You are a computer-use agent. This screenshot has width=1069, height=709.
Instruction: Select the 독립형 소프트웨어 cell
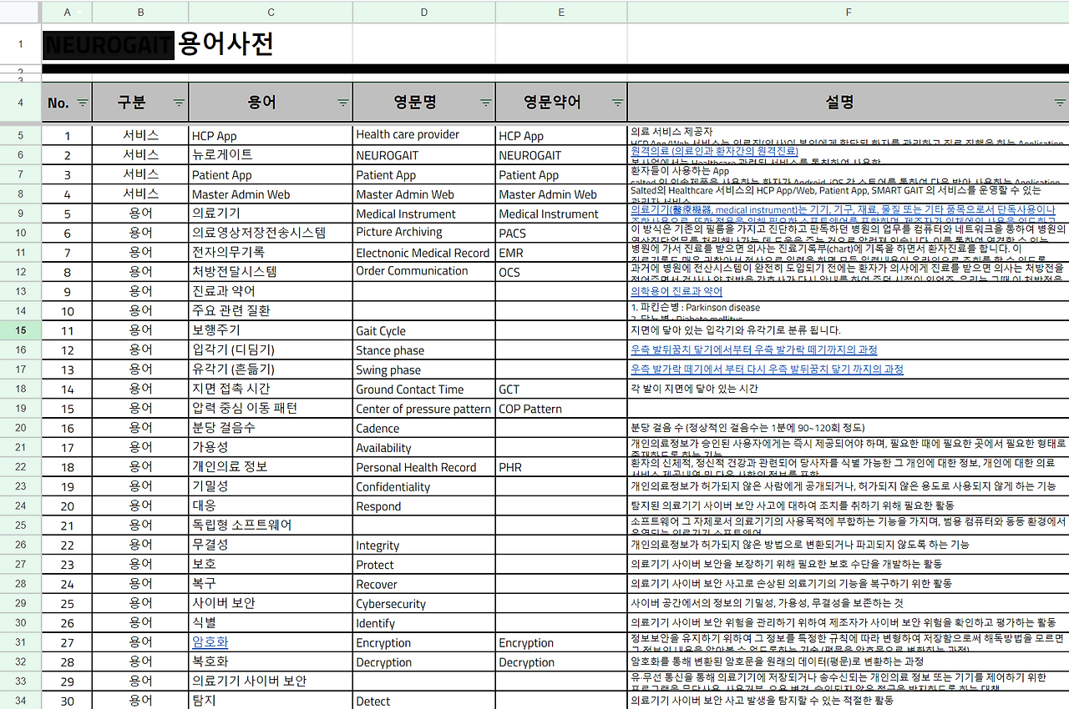271,525
